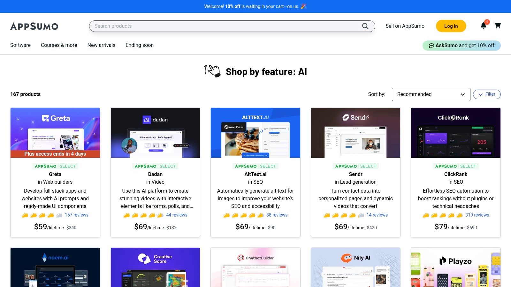511x287 pixels.
Task: Expand the chevron on the Filter control
Action: pyautogui.click(x=481, y=94)
